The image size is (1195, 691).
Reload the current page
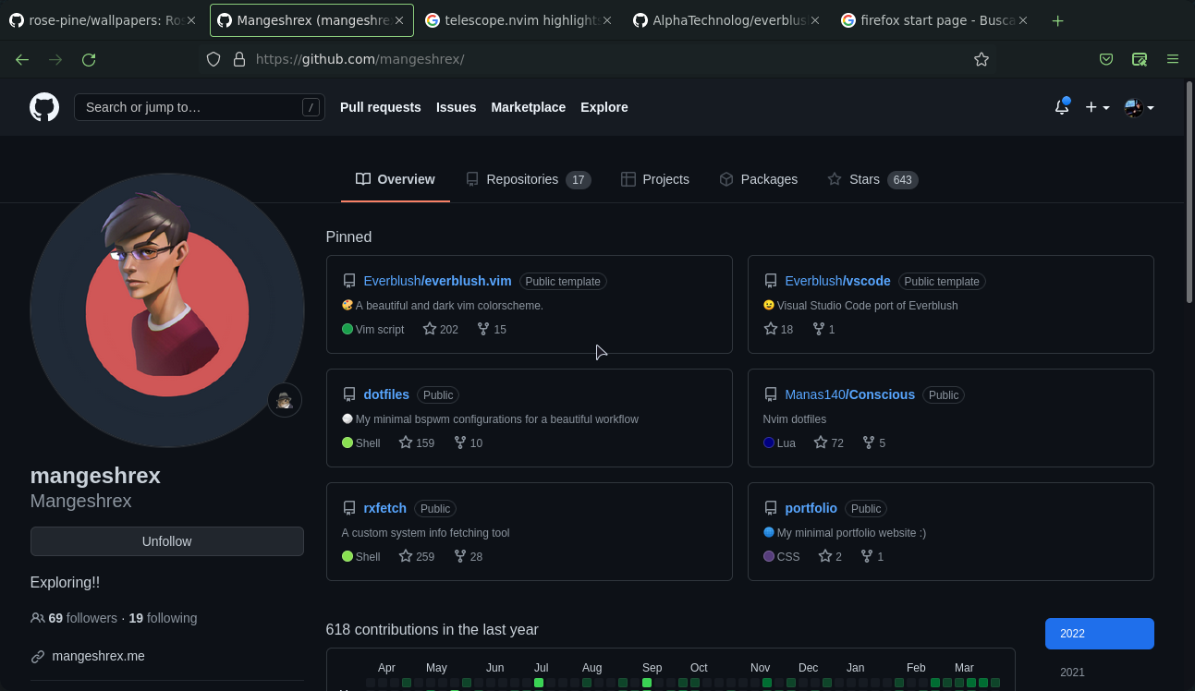click(89, 59)
